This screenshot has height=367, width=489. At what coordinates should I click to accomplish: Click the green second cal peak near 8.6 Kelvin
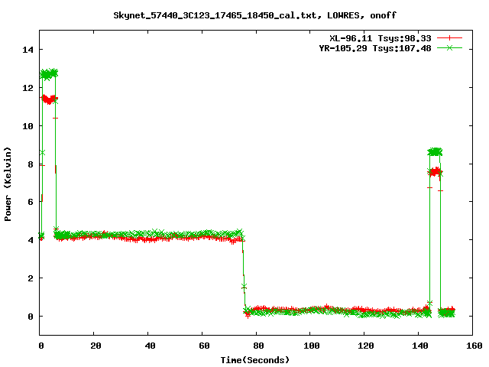[x=435, y=152]
